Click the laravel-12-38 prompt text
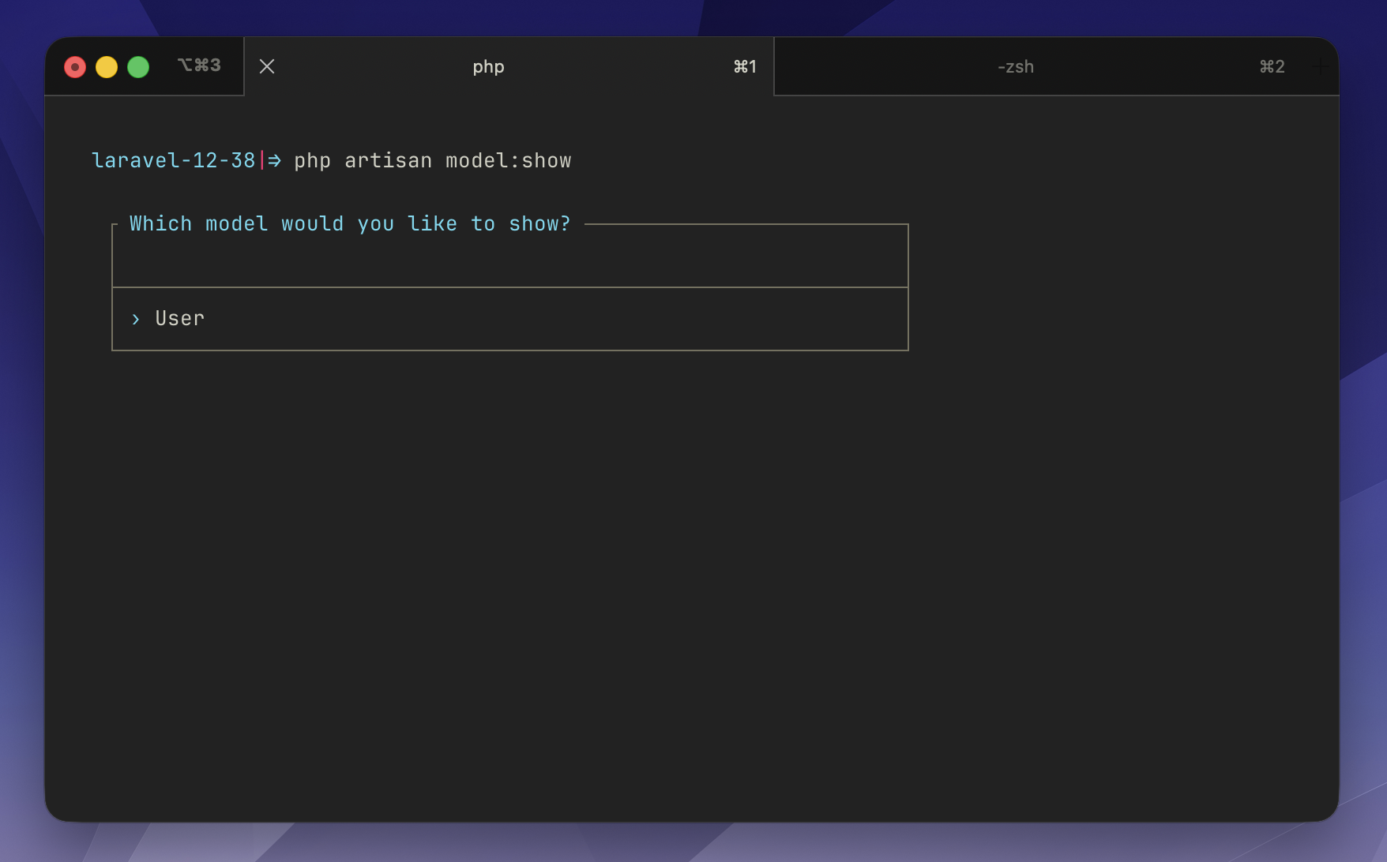The image size is (1387, 862). pos(173,160)
